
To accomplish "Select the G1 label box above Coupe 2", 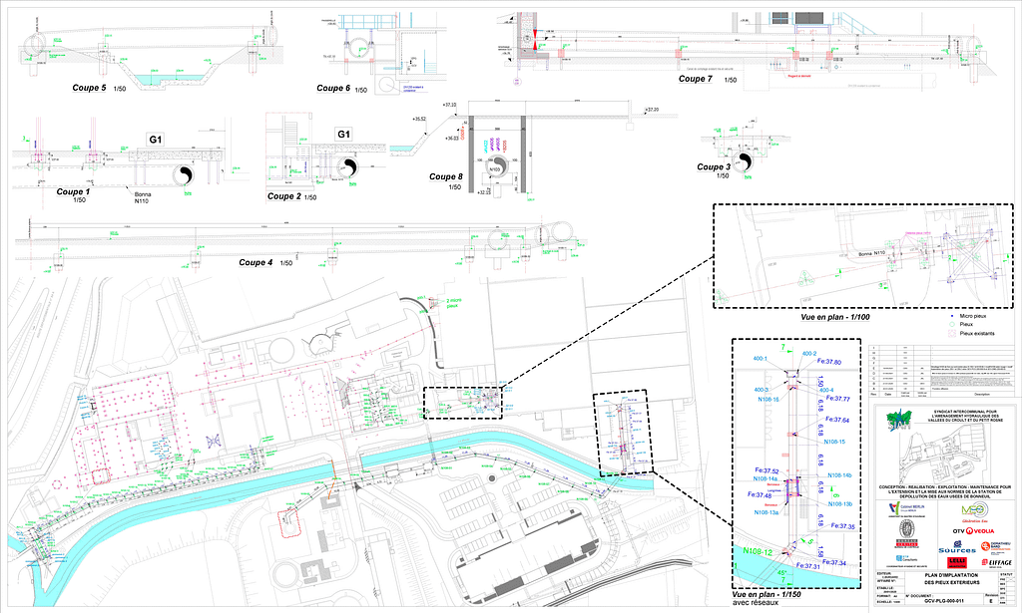I will [343, 135].
